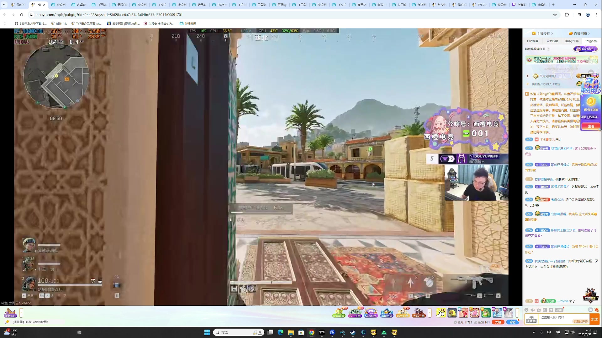Switch to the 日活跃度 tab
Image resolution: width=602 pixels, height=338 pixels.
point(532,41)
